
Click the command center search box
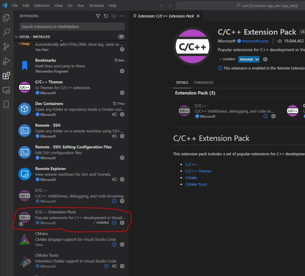(x=240, y=5)
